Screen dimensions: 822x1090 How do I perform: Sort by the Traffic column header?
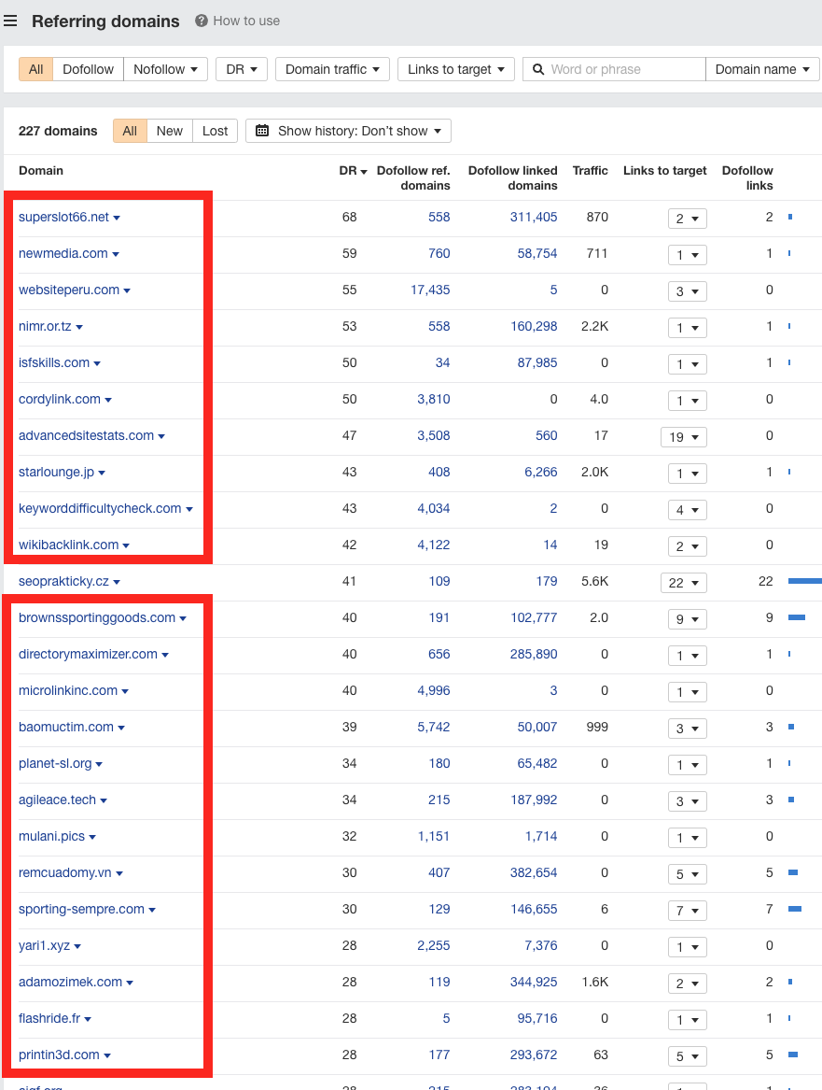point(590,170)
